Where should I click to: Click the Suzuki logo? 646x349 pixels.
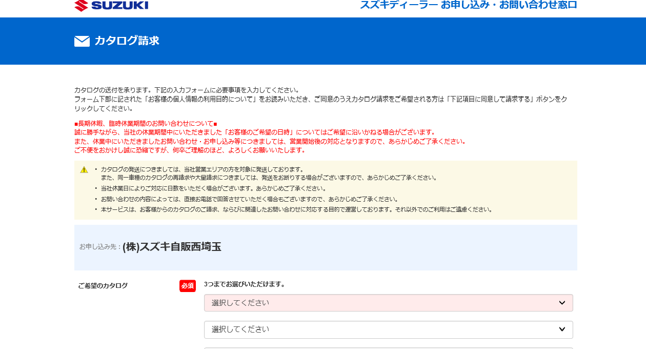click(x=111, y=6)
